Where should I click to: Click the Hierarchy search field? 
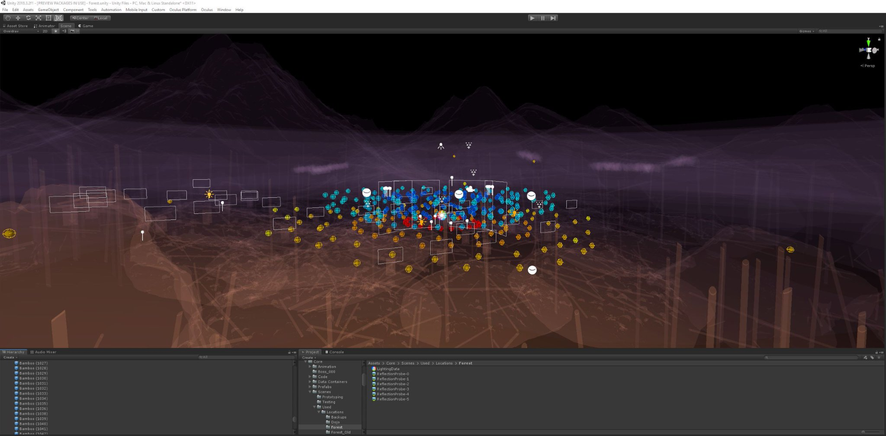coord(245,357)
